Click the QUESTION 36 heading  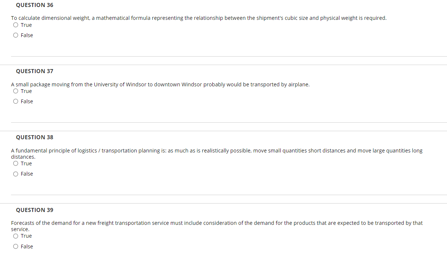tap(34, 5)
